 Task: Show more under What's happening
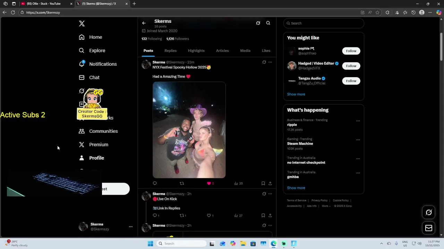point(296,188)
